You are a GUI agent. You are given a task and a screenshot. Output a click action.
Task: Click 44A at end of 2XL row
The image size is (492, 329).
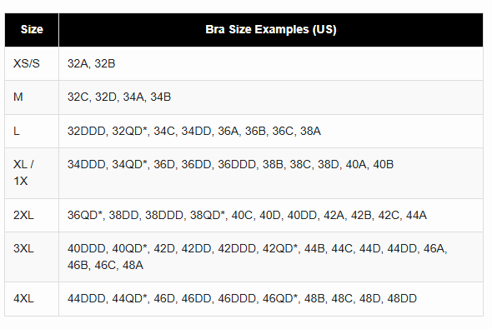click(x=416, y=215)
